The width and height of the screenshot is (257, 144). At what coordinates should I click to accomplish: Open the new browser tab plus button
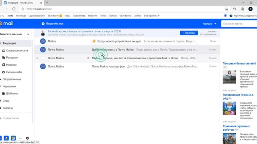(x=47, y=3)
